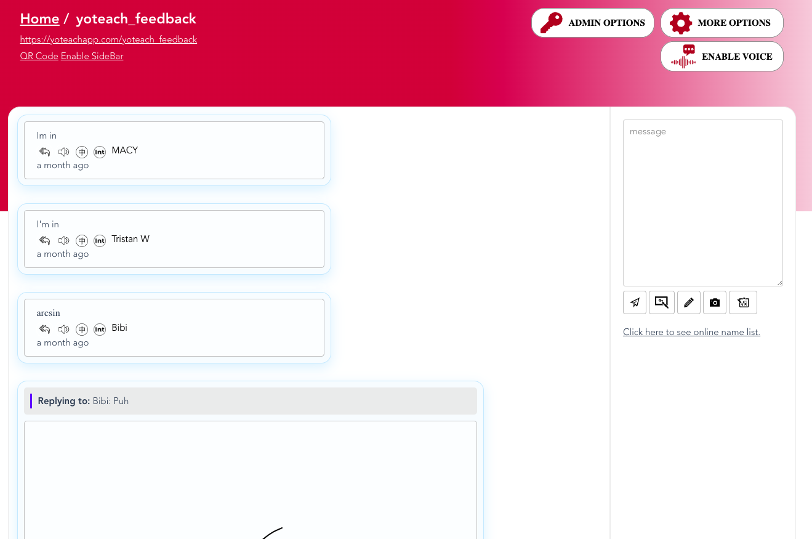Expand the More Options menu

(722, 23)
